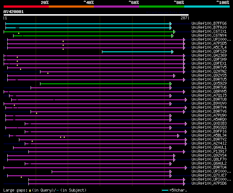Select the UniRef100_Q8LF70 hit label
Image resolution: width=233 pixels, height=193 pixels.
point(209,160)
